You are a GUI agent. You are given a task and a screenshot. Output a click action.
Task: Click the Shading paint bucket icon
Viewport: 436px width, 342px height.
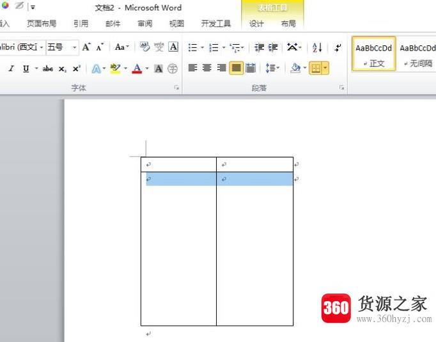click(295, 68)
